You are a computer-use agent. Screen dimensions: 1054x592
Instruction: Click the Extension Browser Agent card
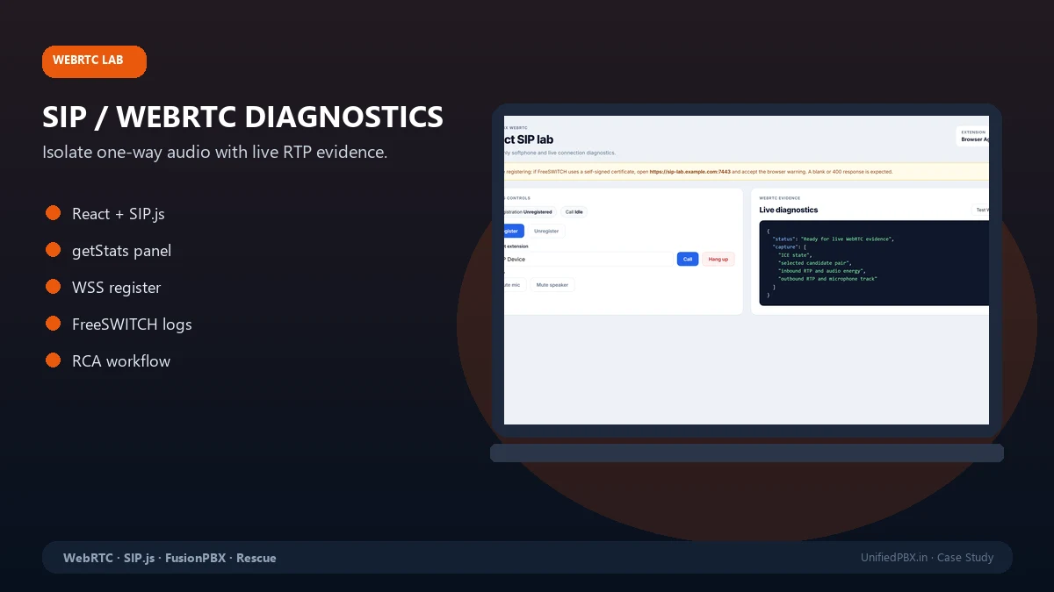(x=972, y=135)
